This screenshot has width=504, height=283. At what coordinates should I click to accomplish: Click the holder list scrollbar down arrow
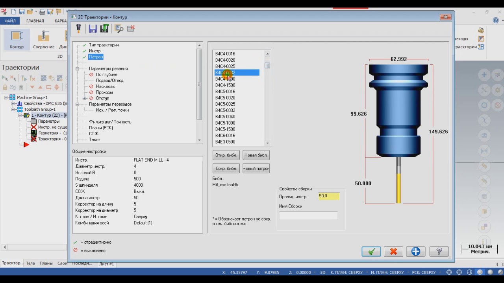point(268,143)
